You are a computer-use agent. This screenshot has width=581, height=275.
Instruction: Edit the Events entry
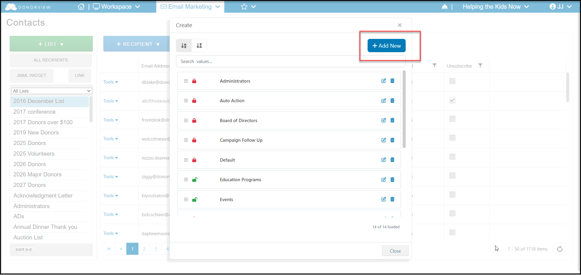(x=384, y=199)
